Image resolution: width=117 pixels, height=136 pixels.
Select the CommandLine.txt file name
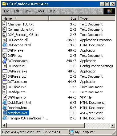[21, 29]
